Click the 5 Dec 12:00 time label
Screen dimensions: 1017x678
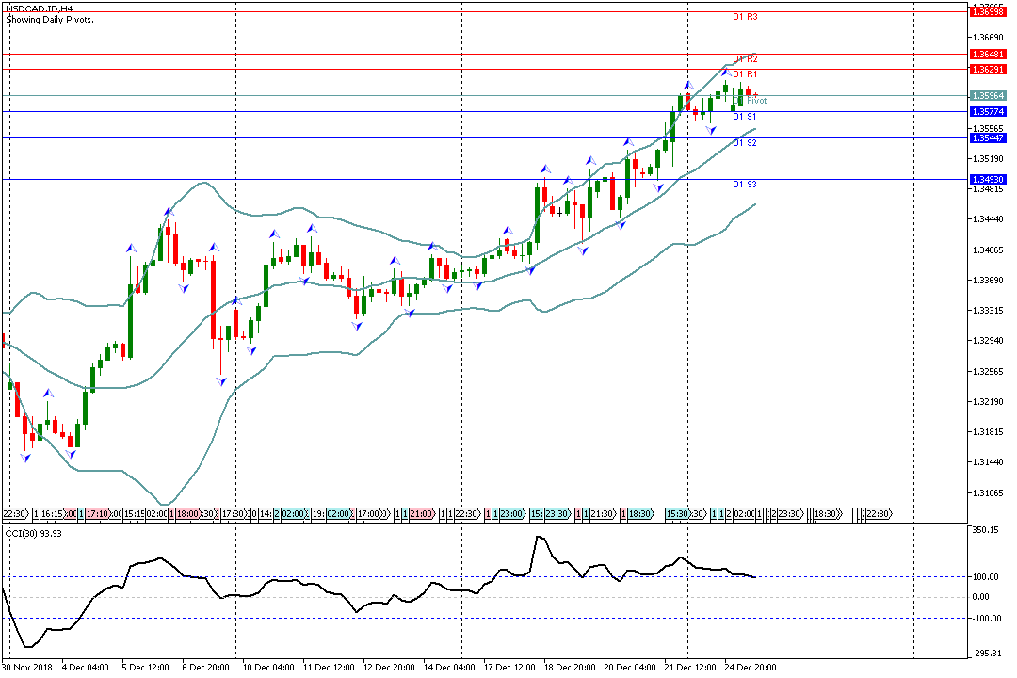145,667
